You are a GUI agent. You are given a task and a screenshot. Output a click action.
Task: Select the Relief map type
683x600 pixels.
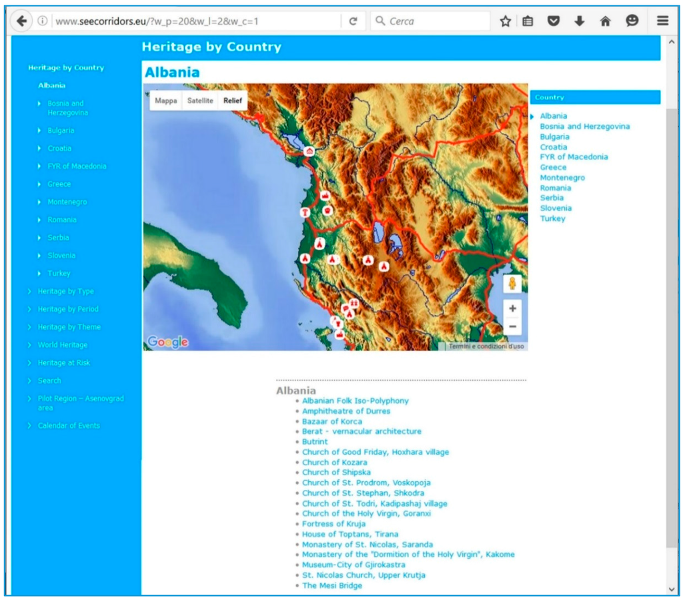click(233, 101)
